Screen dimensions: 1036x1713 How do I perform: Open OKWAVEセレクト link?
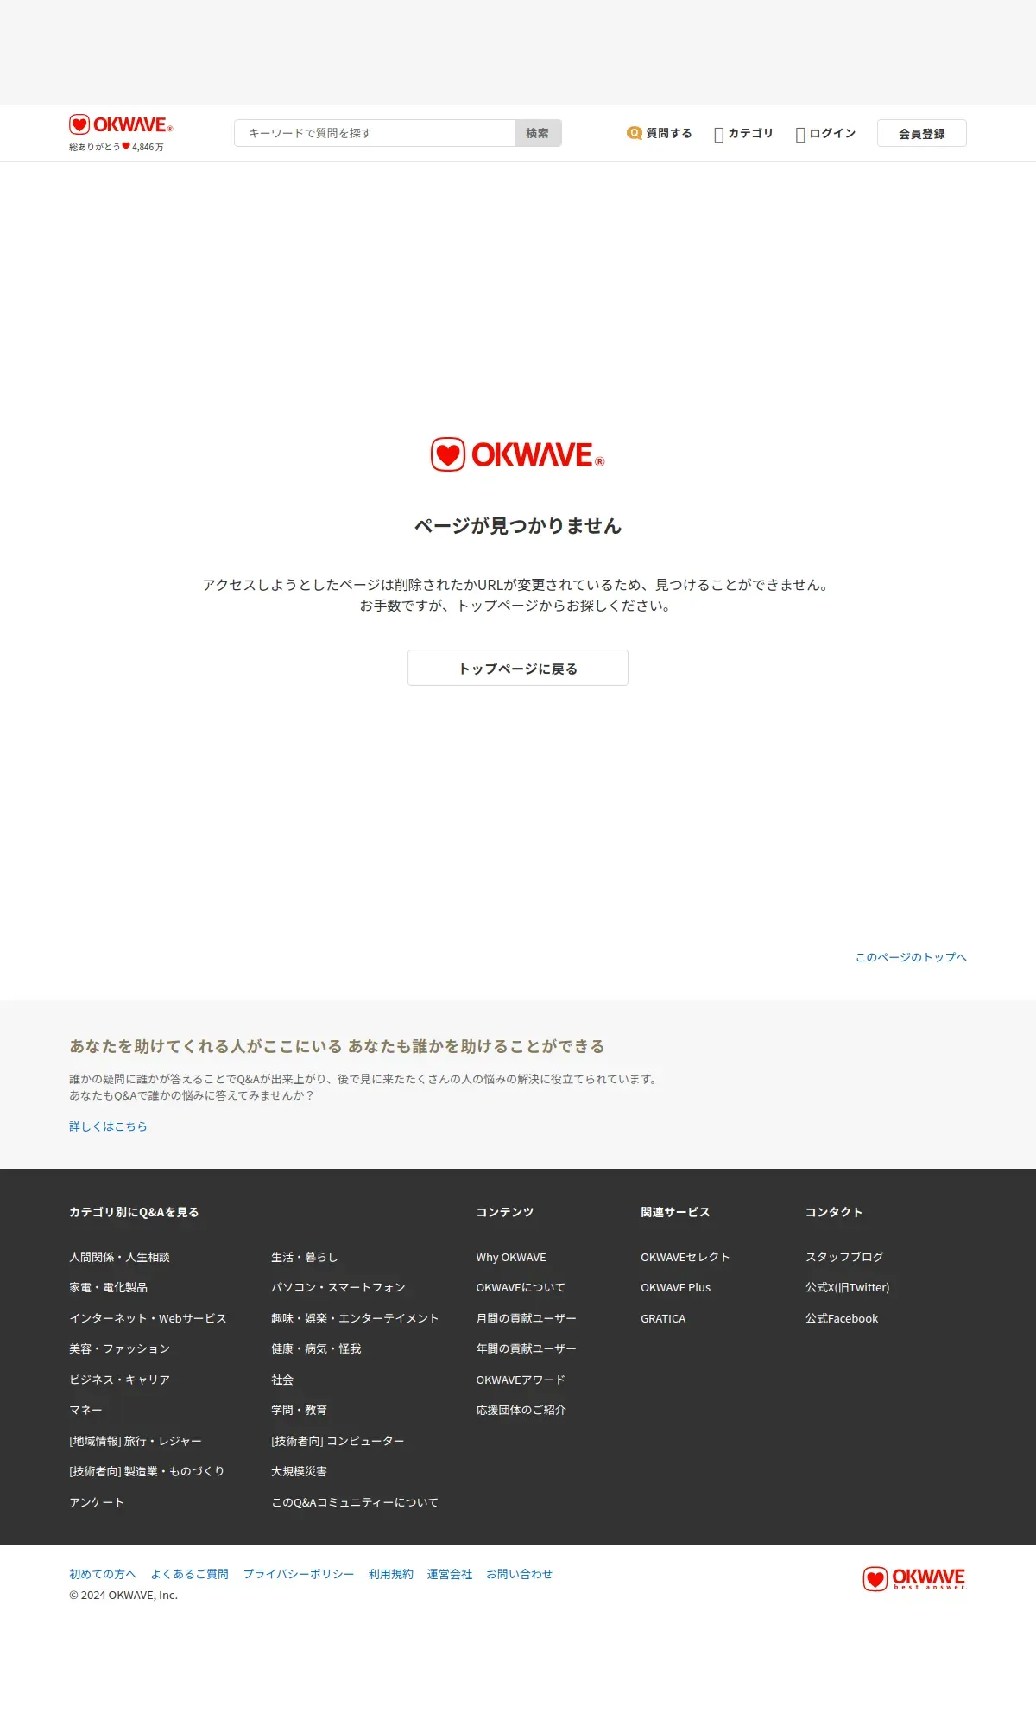point(685,1257)
